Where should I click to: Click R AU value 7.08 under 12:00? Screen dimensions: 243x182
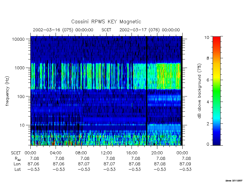110,158
